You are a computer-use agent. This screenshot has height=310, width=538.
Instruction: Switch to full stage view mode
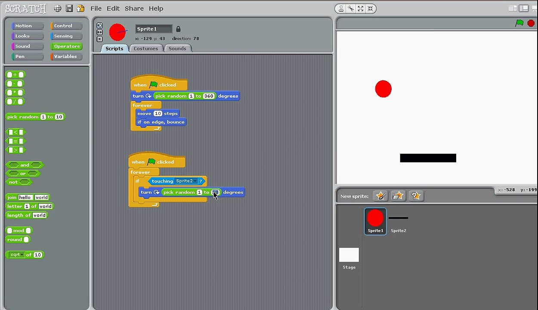click(524, 9)
